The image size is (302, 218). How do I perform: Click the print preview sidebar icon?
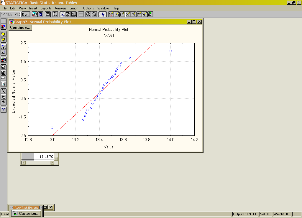[4, 84]
